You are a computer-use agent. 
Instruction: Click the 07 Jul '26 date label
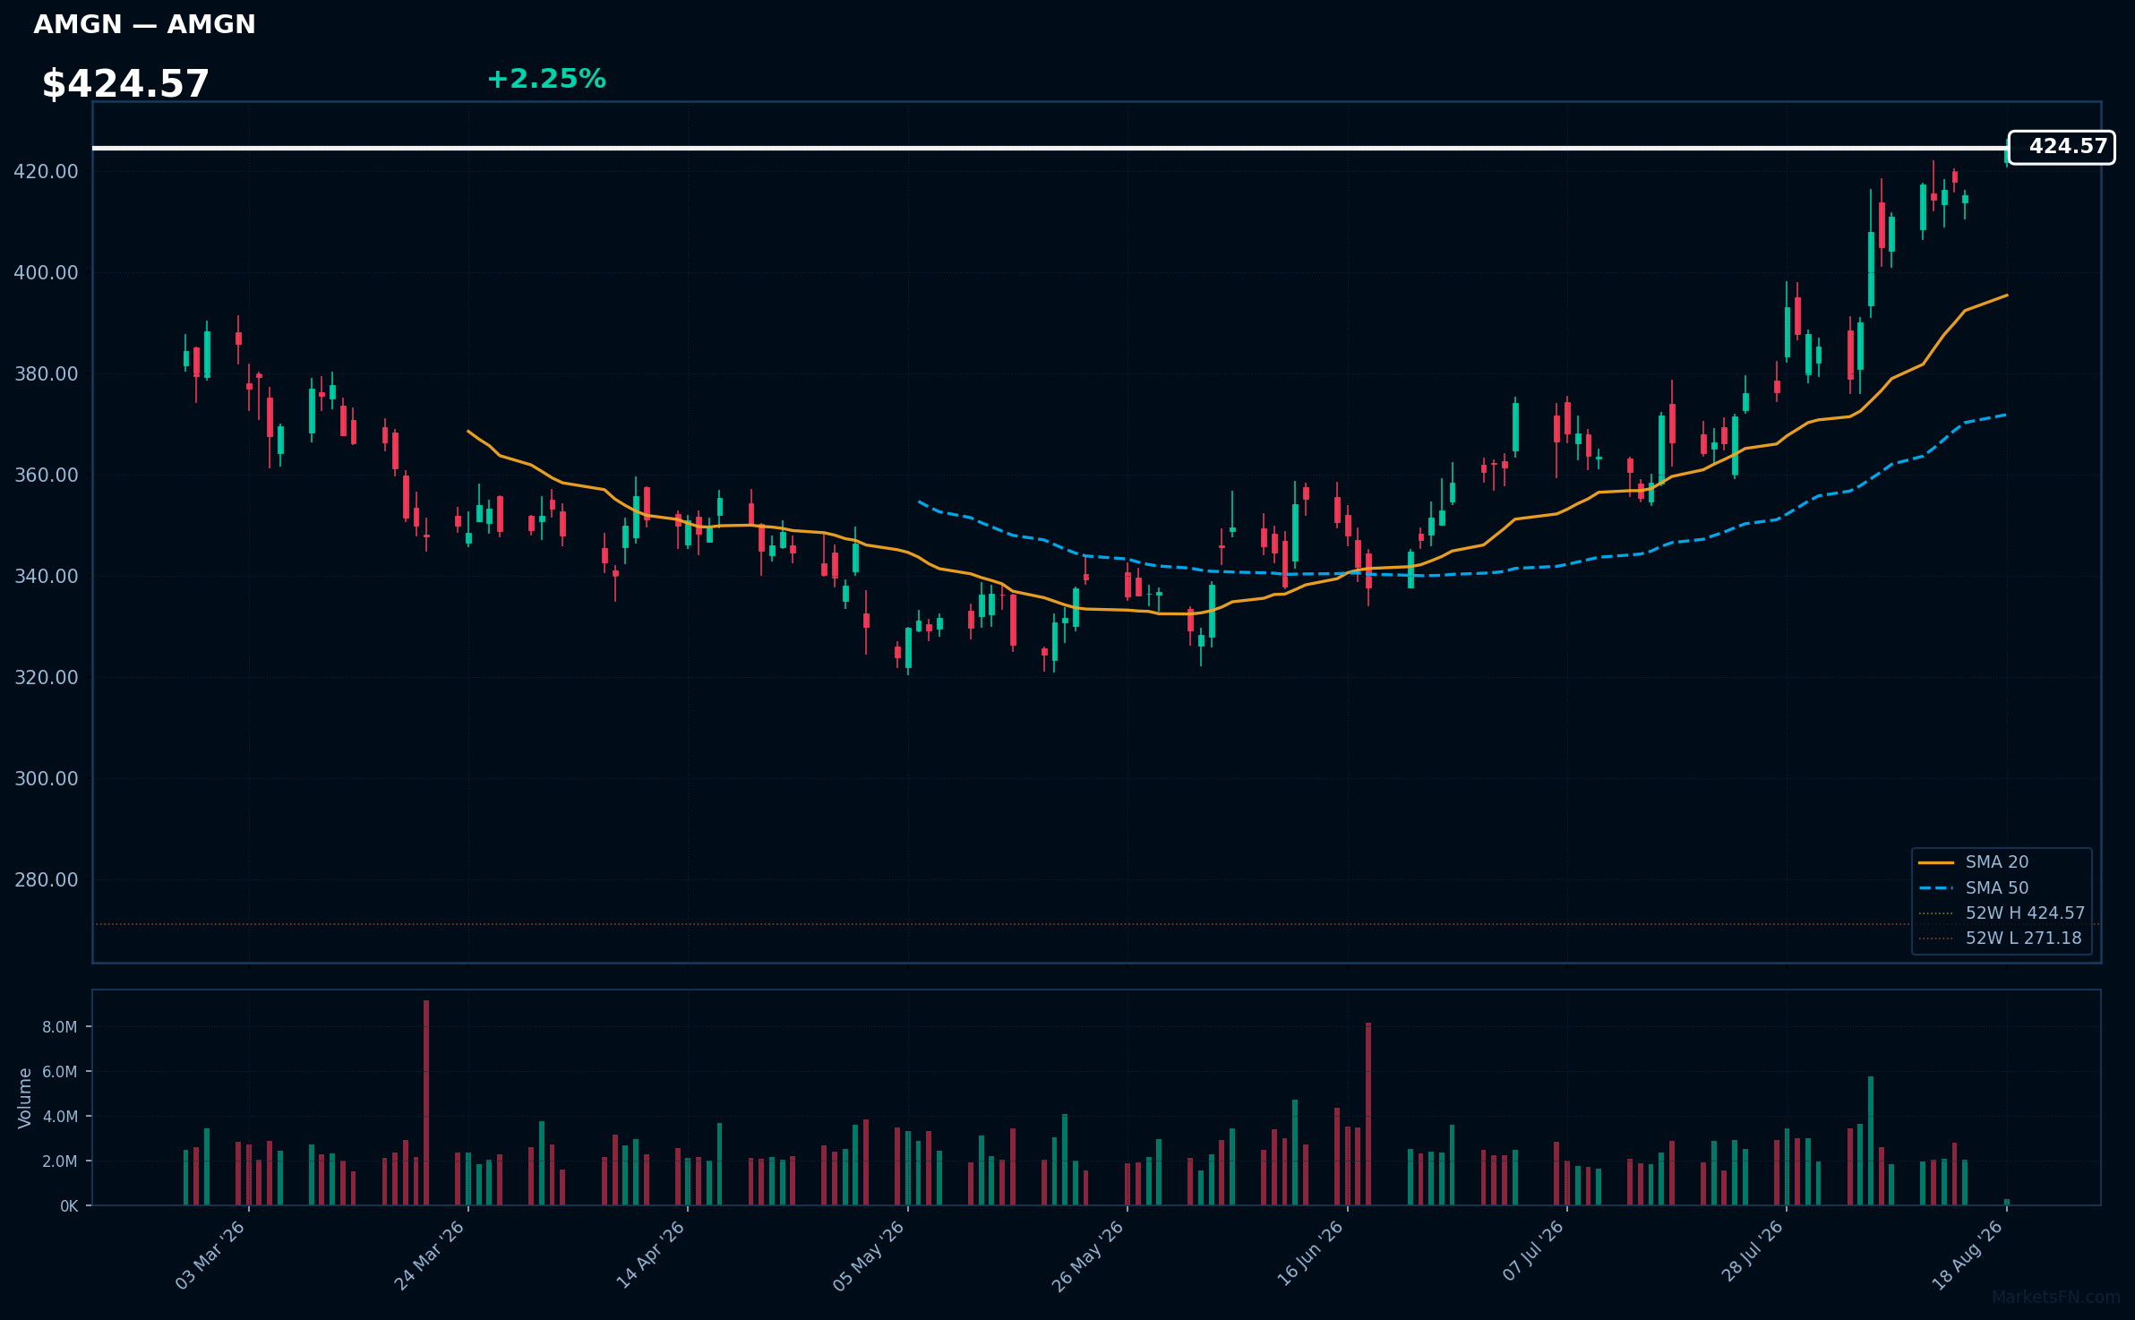pos(1532,1252)
